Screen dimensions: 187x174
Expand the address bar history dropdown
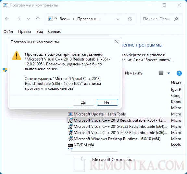pos(118,19)
